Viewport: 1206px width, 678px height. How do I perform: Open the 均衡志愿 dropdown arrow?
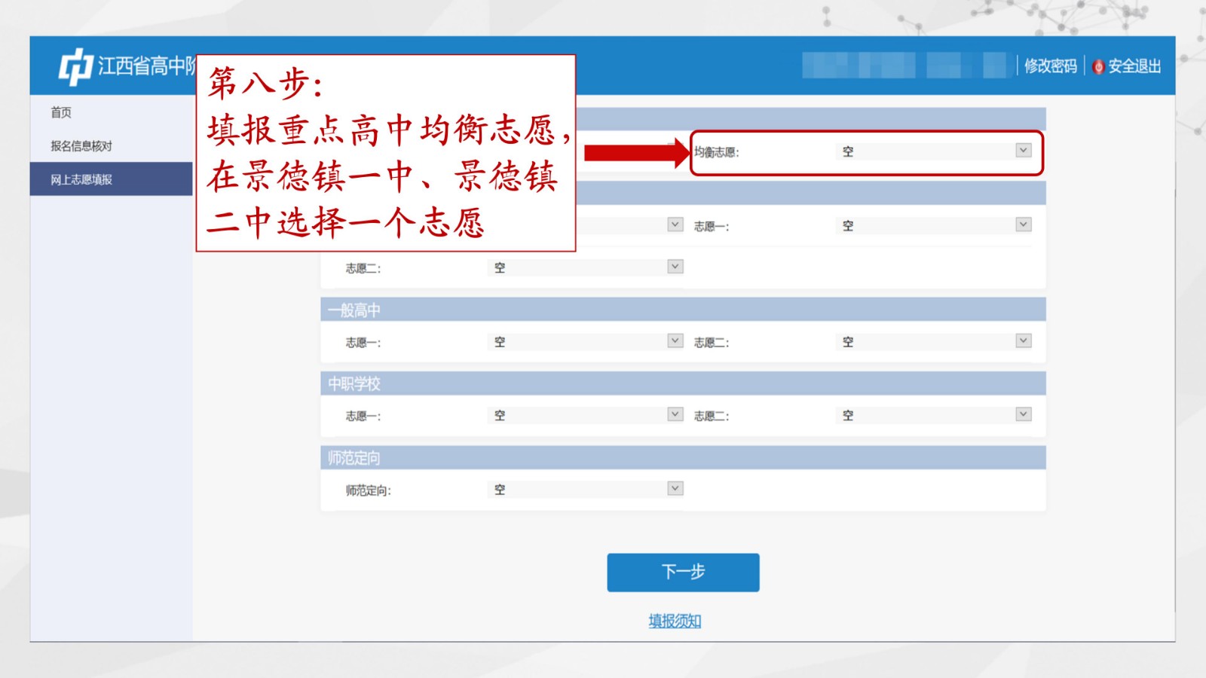1023,151
